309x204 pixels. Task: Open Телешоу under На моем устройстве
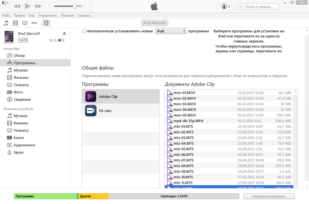click(35, 130)
